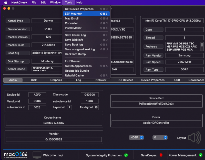
Task: Choose Update Ids Bundle
Action: (x=86, y=71)
